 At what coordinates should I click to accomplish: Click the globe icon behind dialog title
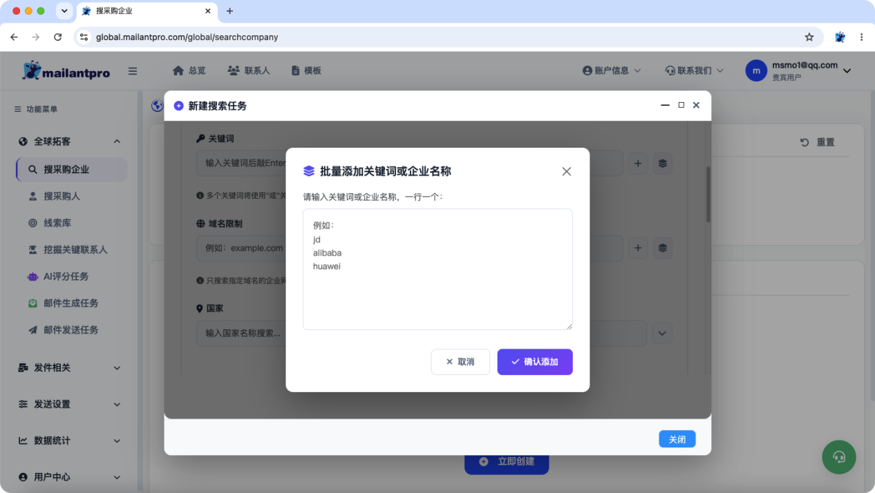(157, 106)
